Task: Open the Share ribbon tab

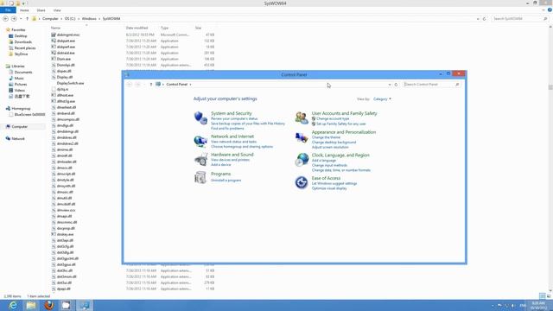Action: (41, 10)
